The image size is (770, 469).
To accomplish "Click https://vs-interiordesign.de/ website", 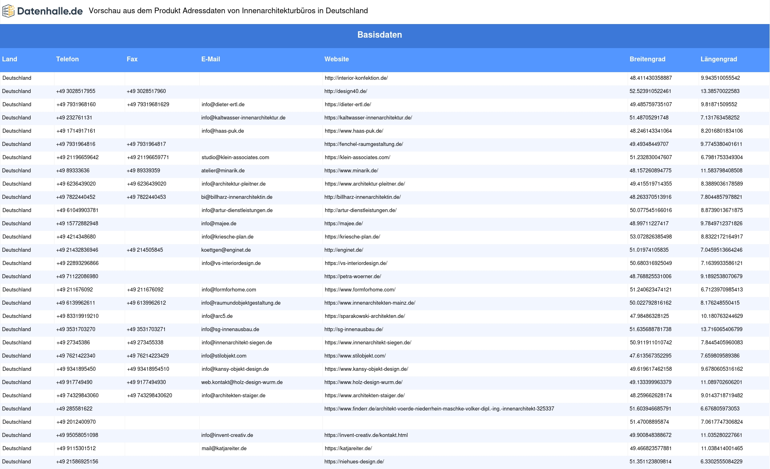I will [356, 263].
